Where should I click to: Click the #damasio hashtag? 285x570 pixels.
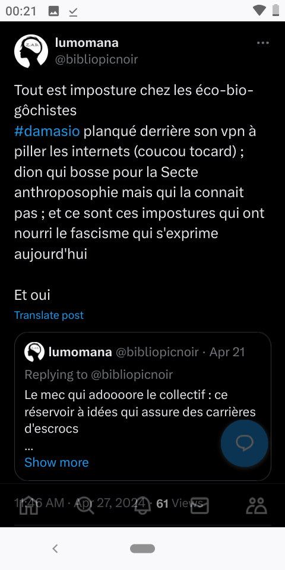[47, 131]
